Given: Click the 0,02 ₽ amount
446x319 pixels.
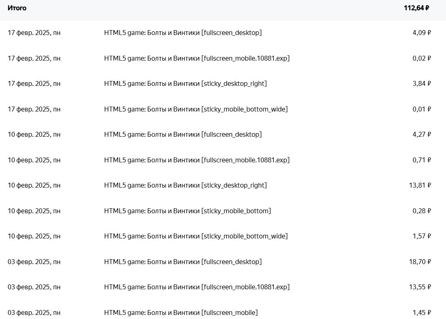Looking at the screenshot, I should tap(421, 58).
